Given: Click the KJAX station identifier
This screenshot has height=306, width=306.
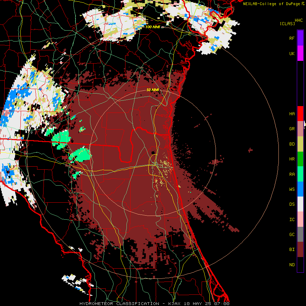Looking at the screenshot, I should 174,304.
